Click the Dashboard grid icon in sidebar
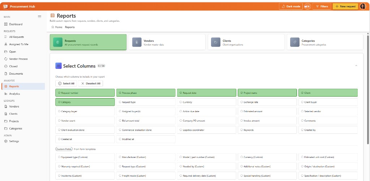 6,24
